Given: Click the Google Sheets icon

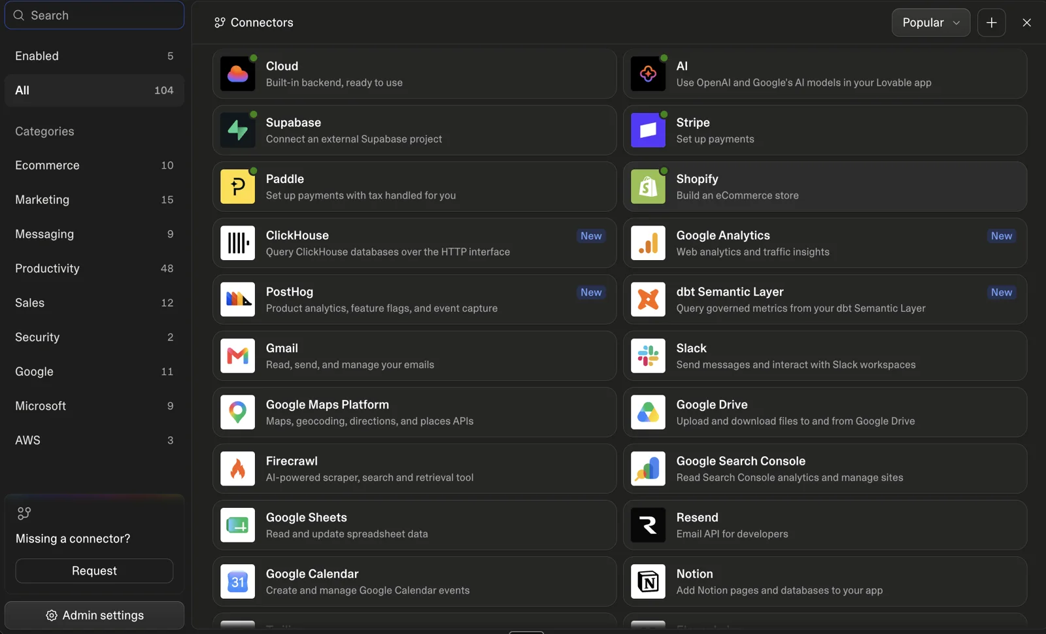Looking at the screenshot, I should (237, 526).
